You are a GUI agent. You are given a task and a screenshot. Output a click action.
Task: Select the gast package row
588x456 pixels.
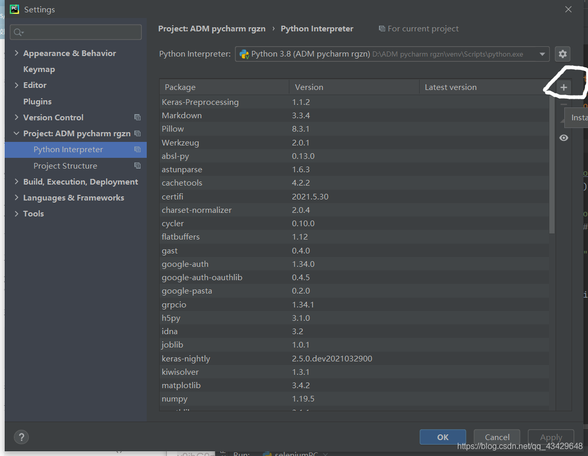point(354,250)
